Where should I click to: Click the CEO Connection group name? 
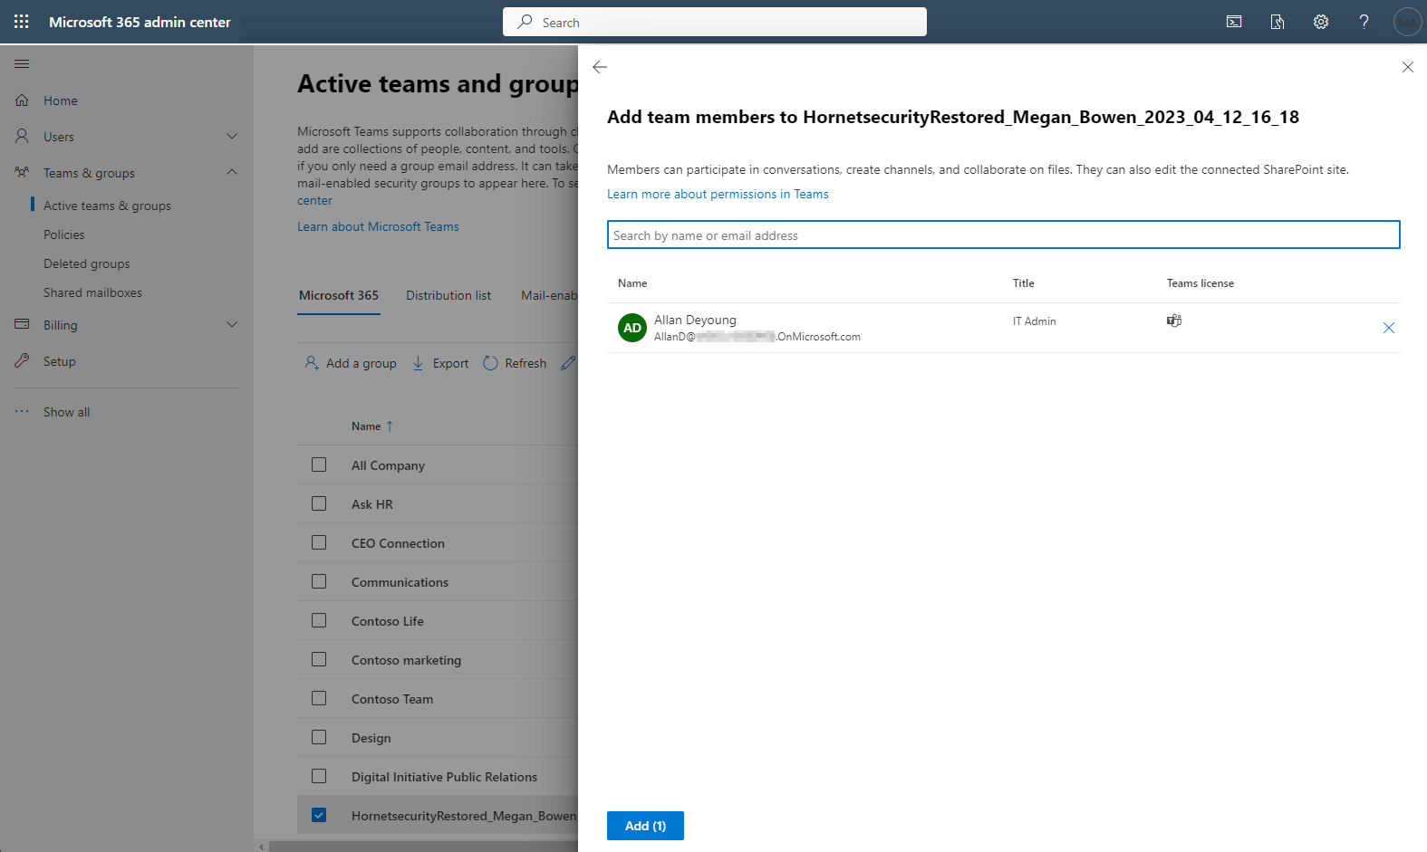tap(398, 543)
